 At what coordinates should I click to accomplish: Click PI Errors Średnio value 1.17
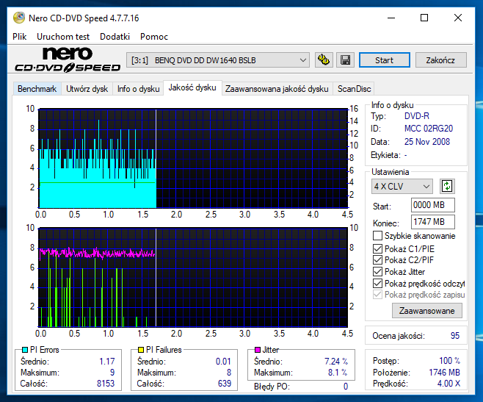[x=107, y=361]
